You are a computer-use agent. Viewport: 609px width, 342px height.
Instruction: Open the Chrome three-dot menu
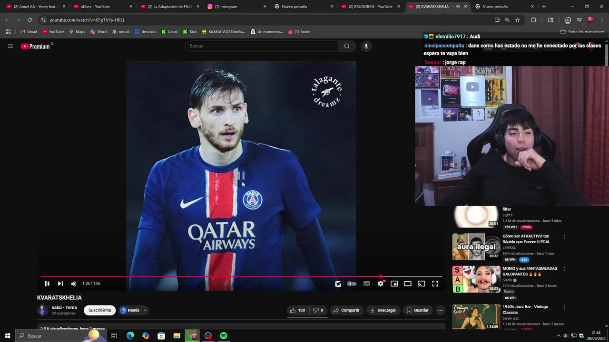click(601, 20)
